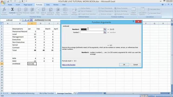Click the Office button logo
Image resolution: width=173 pixels, height=97 pixels.
pyautogui.click(x=3, y=2)
